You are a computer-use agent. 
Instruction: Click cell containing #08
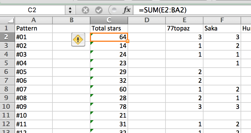click(x=34, y=98)
